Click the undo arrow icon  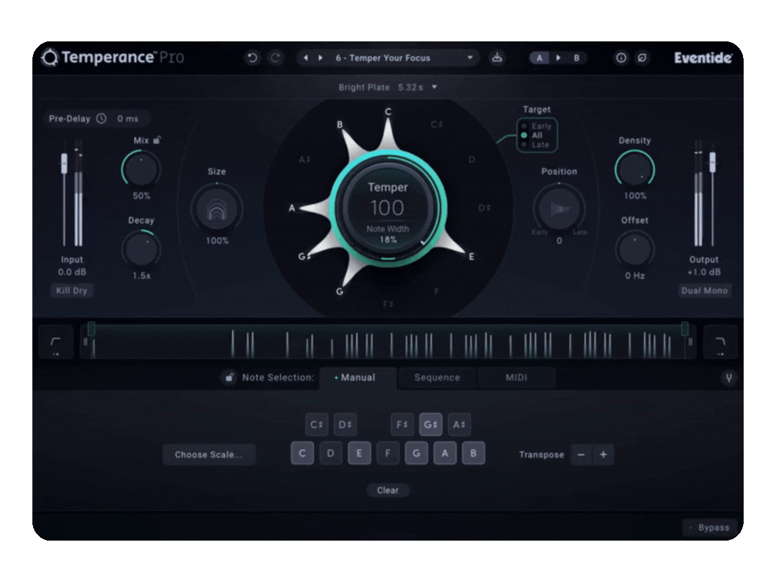coord(252,58)
